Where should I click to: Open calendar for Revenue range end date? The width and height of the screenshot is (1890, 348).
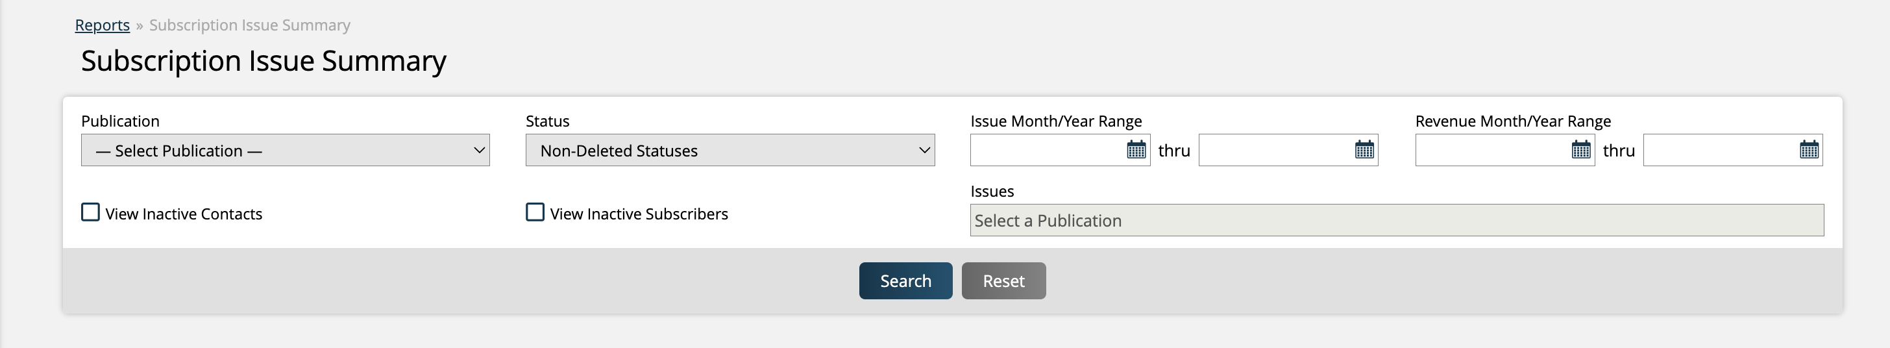[1809, 150]
